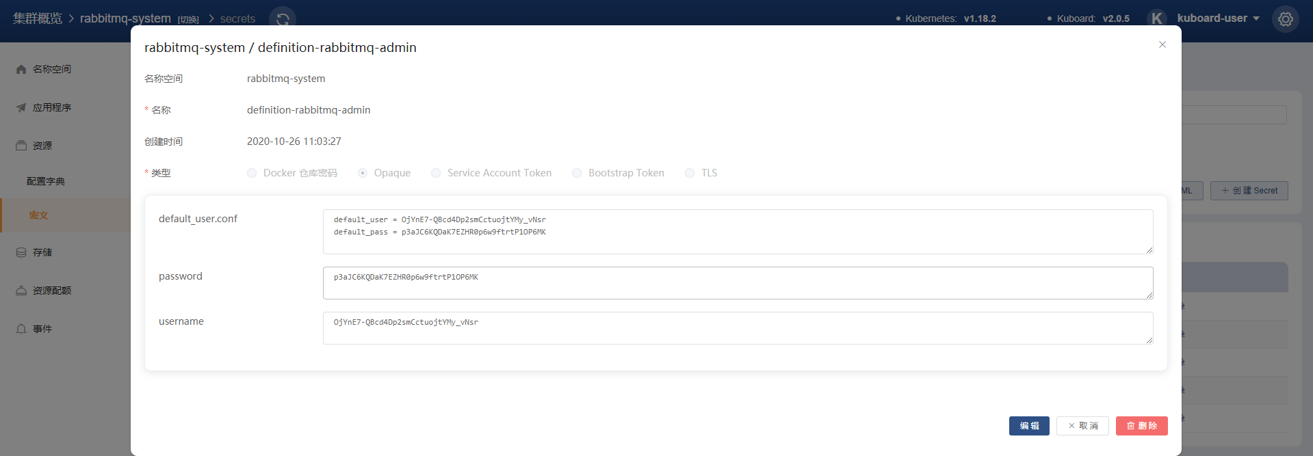Screen dimensions: 1313x456
Task: Select Docker 仓库密码 type radio
Action: coord(252,173)
